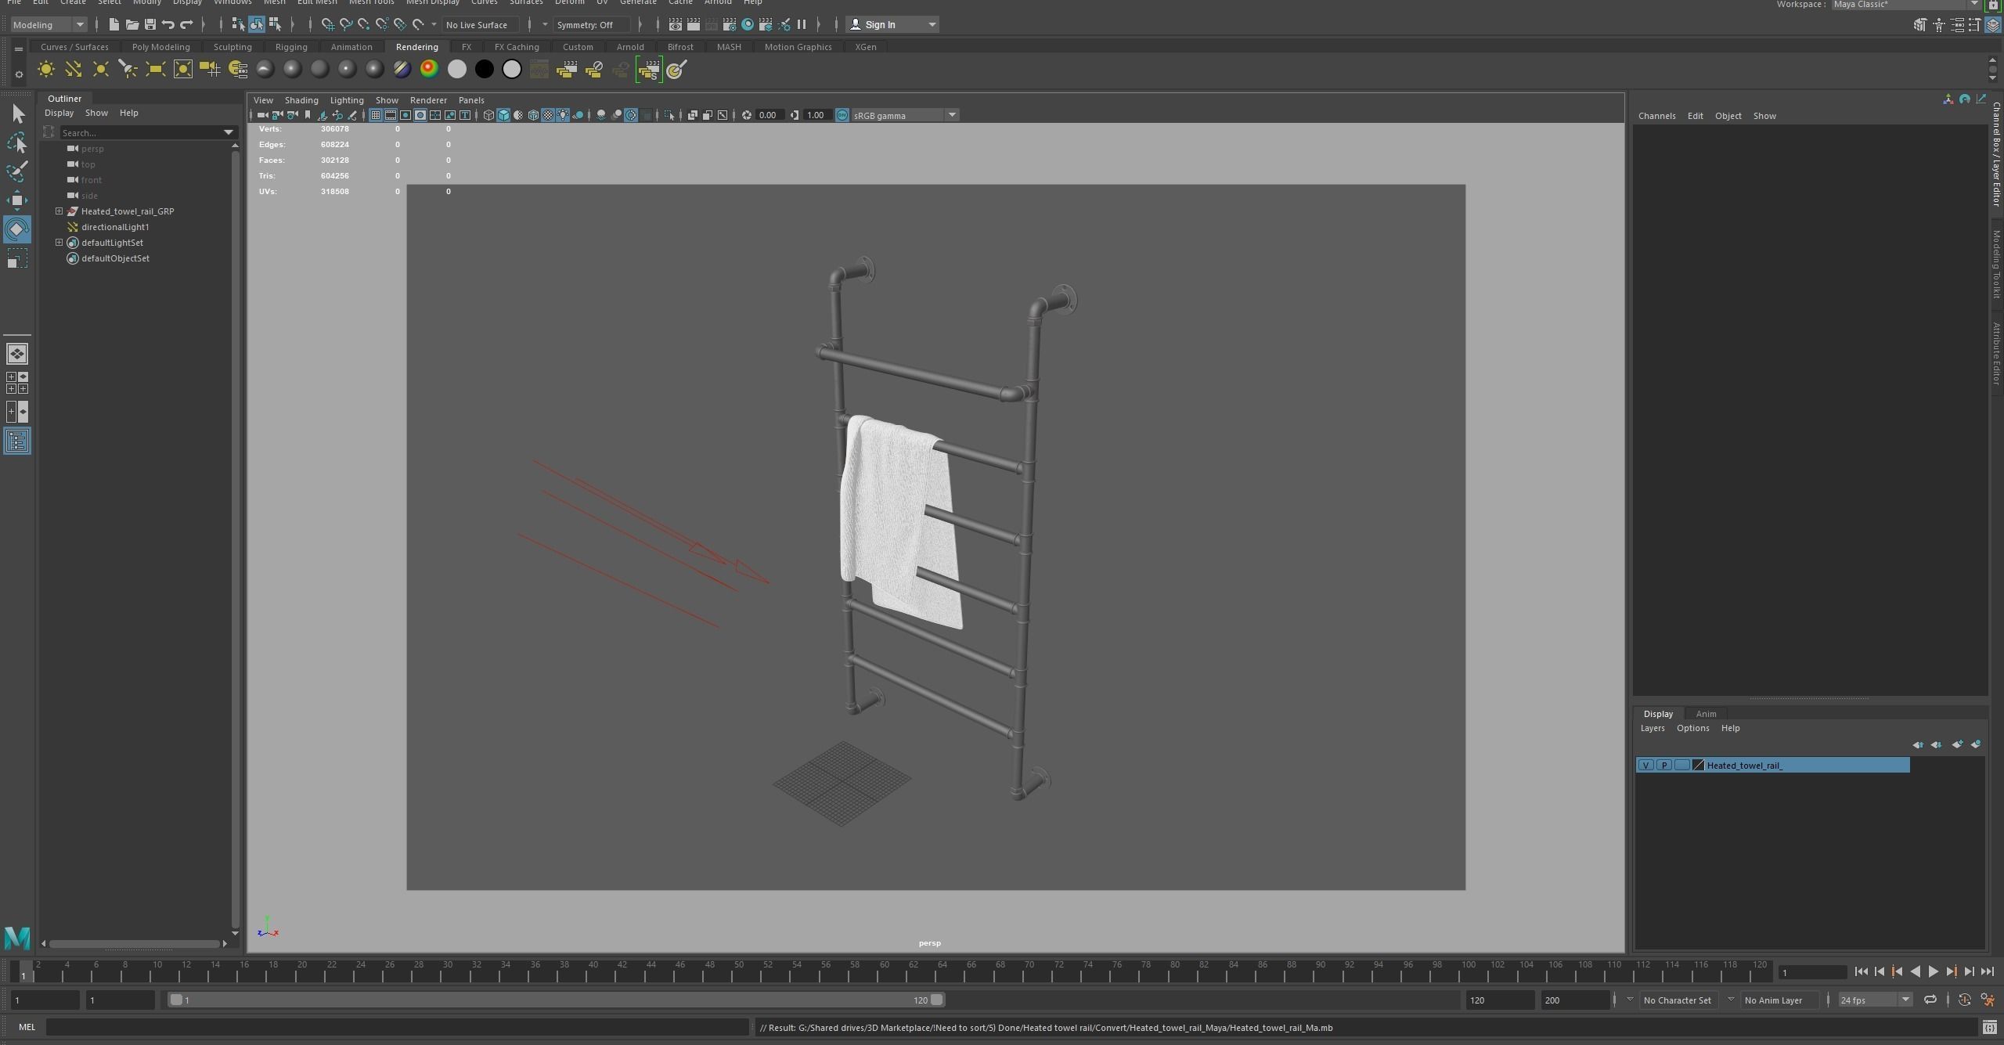Switch to the Anim layer tab
This screenshot has height=1045, width=2004.
click(1706, 714)
